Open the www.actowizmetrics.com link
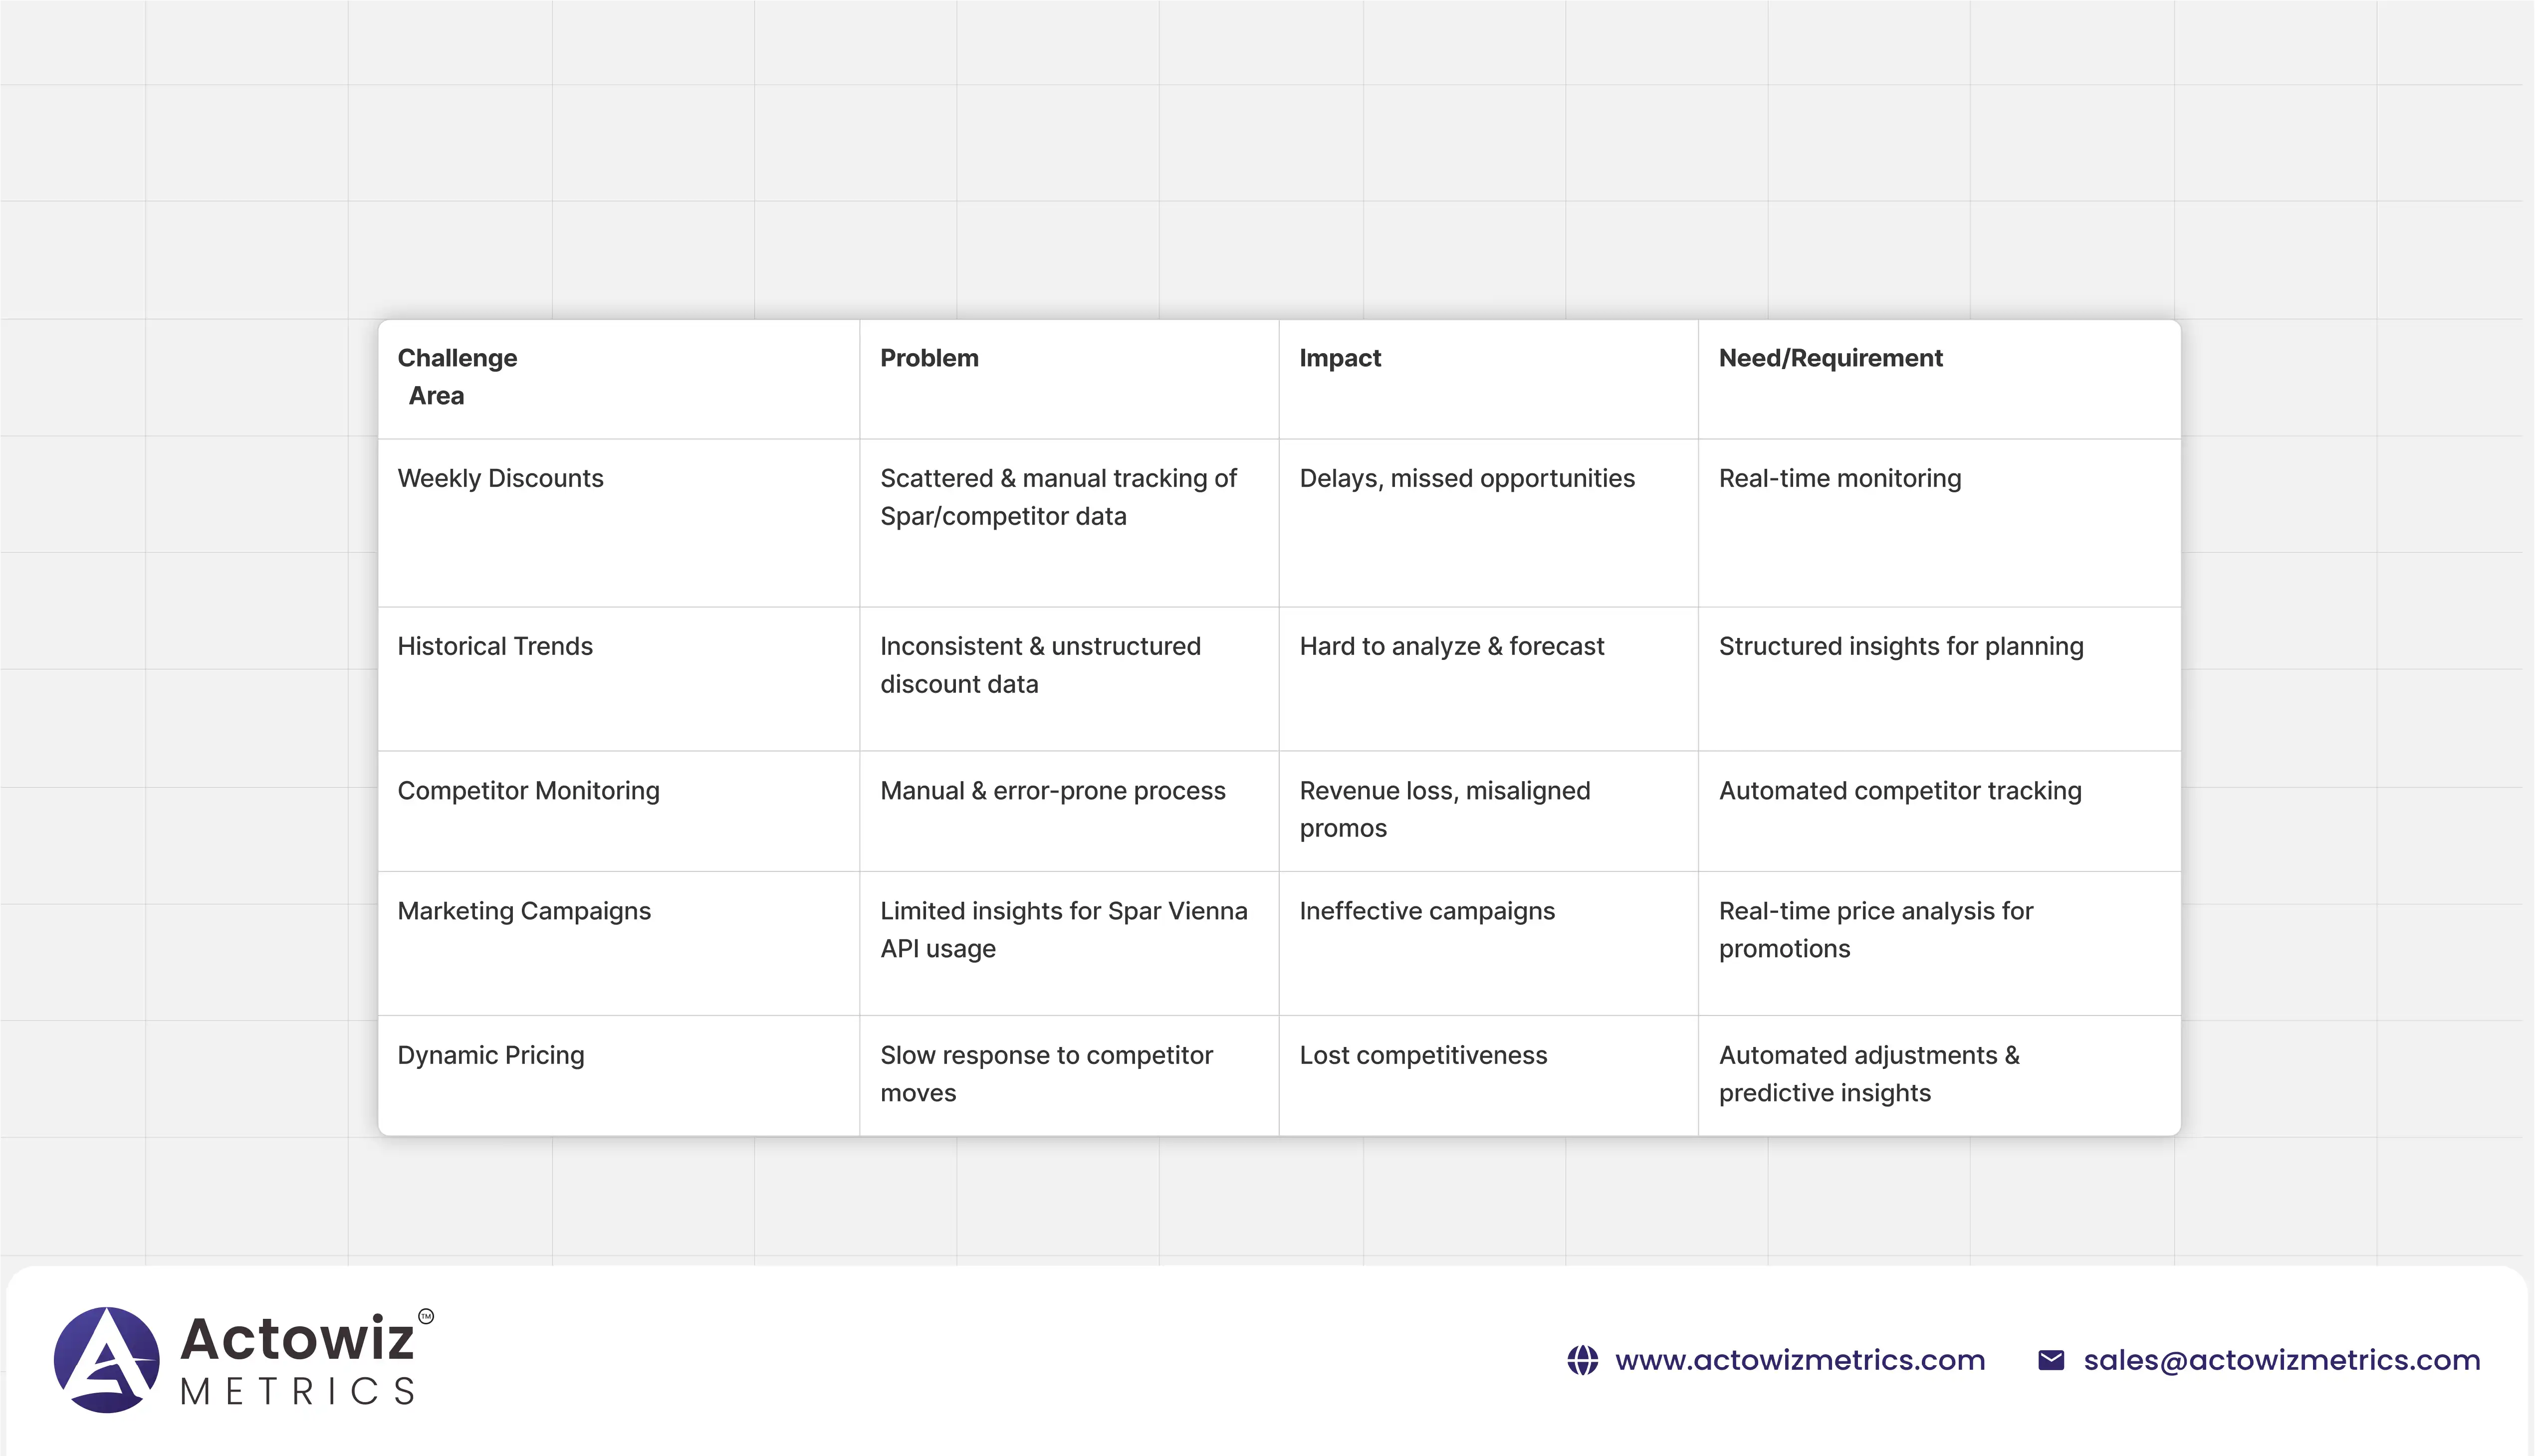The width and height of the screenshot is (2535, 1456). point(1799,1360)
